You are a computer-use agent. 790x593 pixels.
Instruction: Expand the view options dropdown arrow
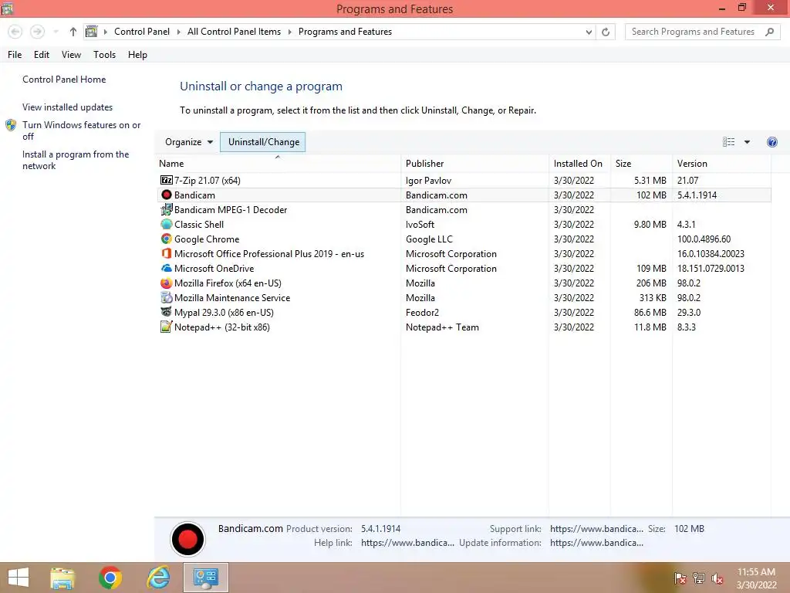point(747,142)
